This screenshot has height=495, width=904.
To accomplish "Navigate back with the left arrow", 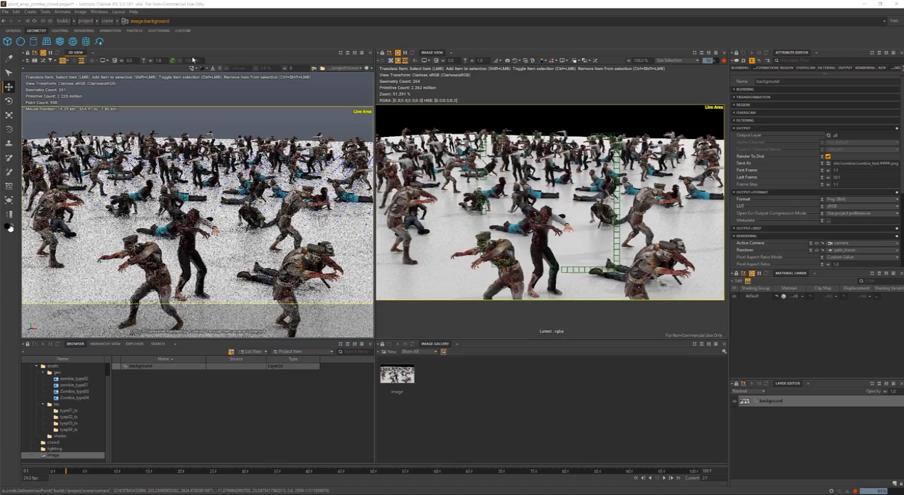I will click(3, 21).
